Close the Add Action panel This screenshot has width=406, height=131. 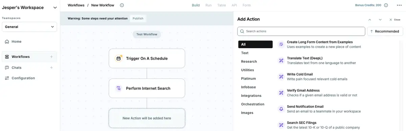(394, 20)
